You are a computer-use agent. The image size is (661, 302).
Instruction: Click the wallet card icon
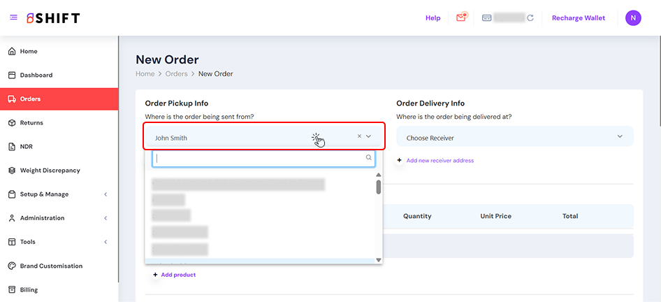[x=487, y=18]
